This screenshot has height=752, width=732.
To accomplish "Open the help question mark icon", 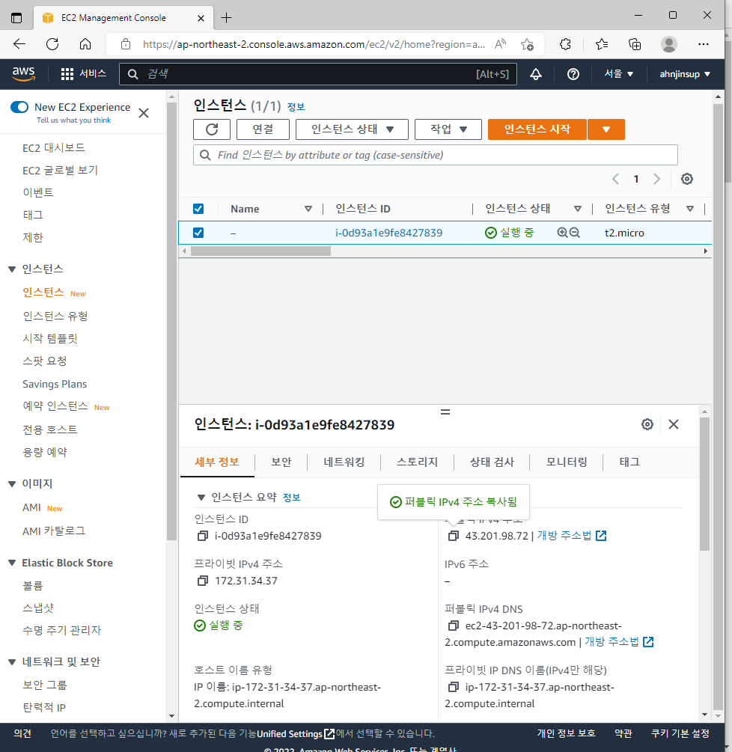I will [573, 74].
